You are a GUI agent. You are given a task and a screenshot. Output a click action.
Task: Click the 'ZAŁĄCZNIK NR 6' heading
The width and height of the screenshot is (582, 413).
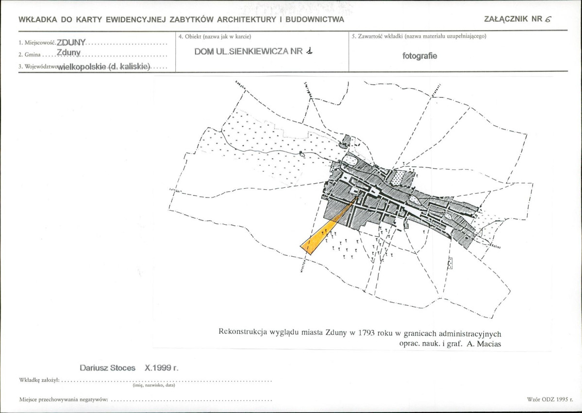[518, 19]
